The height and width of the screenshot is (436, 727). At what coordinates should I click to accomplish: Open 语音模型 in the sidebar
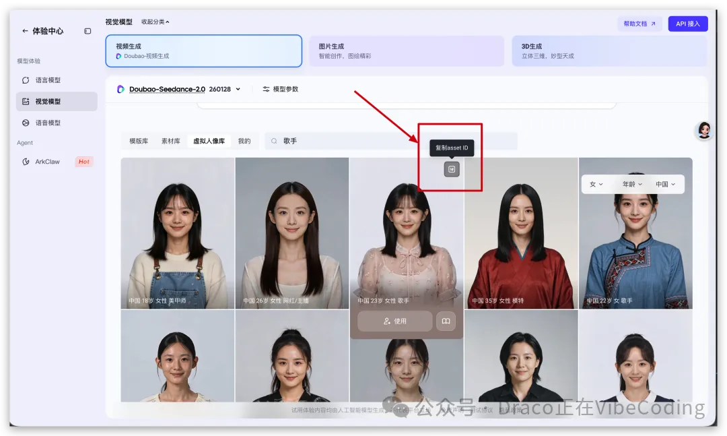point(57,123)
